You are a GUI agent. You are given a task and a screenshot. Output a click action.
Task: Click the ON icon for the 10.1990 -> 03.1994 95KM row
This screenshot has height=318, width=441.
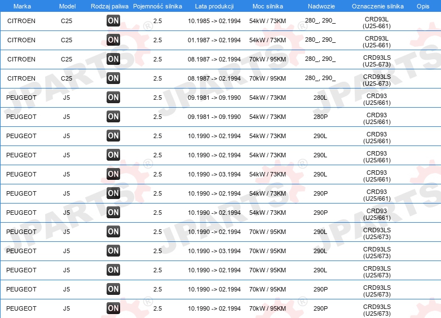tap(113, 250)
